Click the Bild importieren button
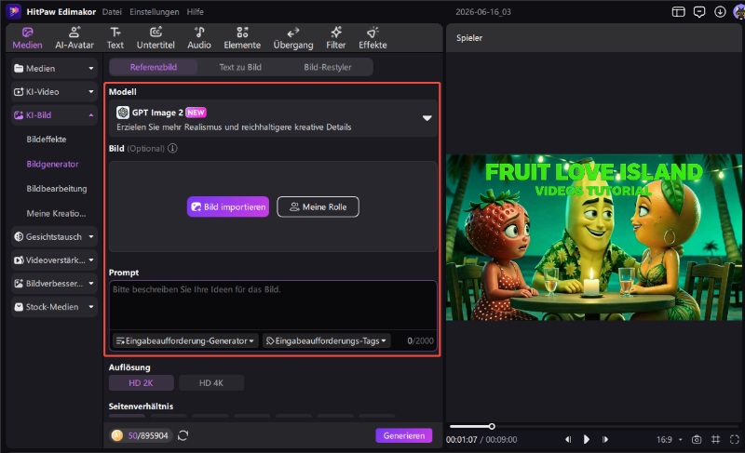Image resolution: width=745 pixels, height=453 pixels. pyautogui.click(x=228, y=207)
